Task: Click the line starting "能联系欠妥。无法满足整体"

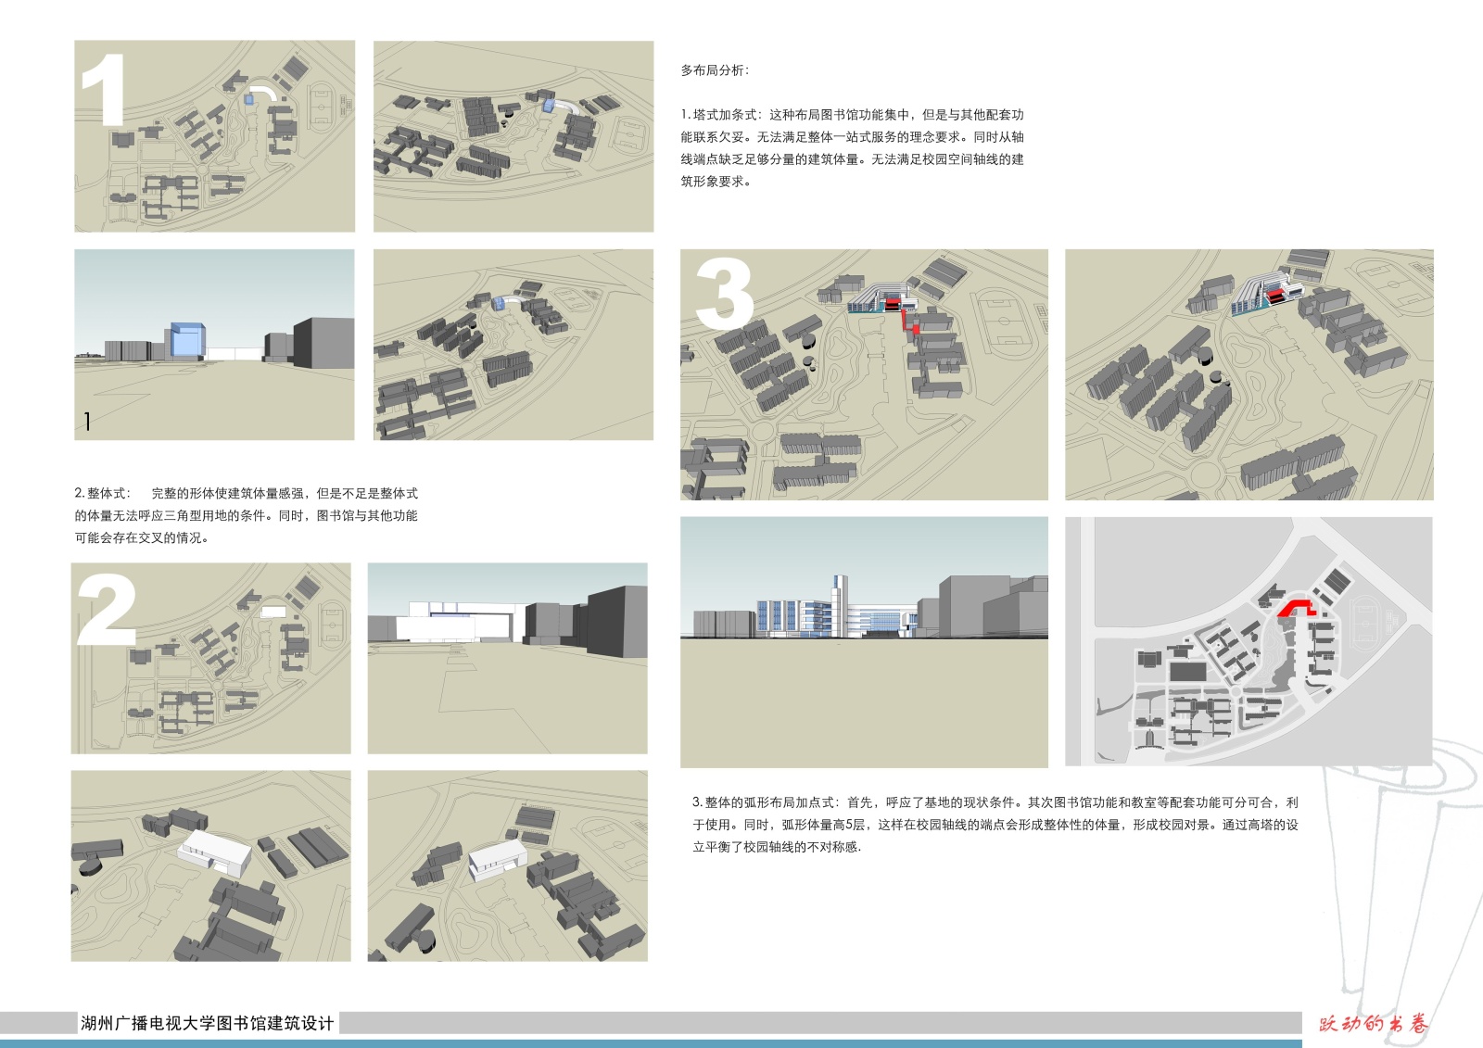Action: pyautogui.click(x=852, y=137)
